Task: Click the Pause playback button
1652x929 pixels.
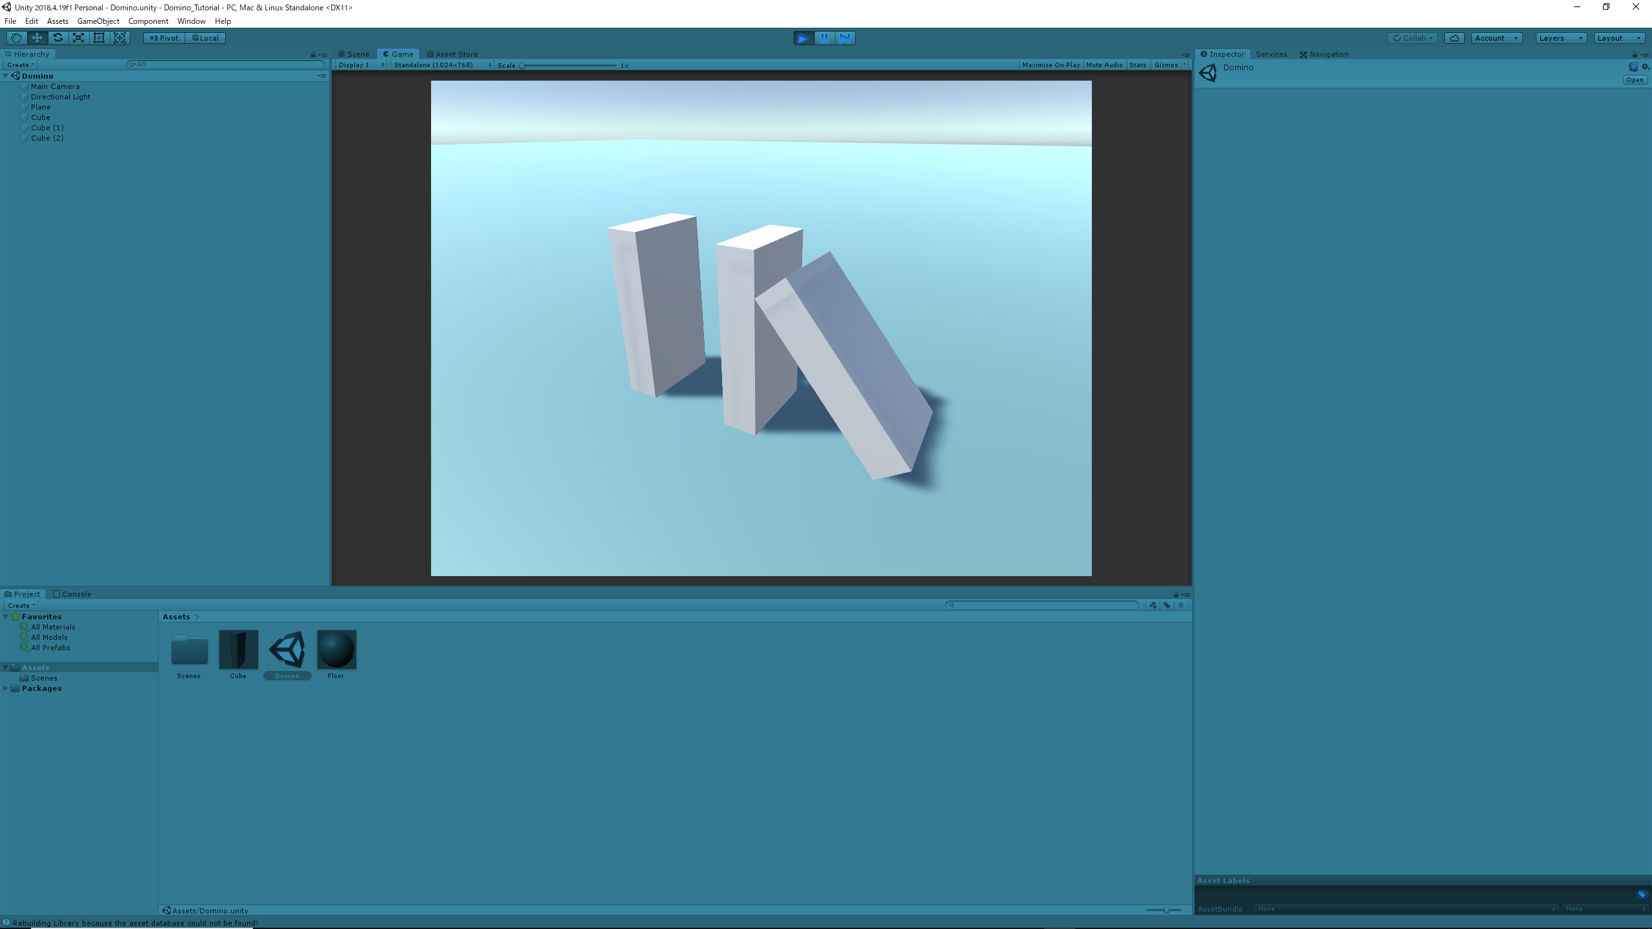Action: (x=824, y=38)
